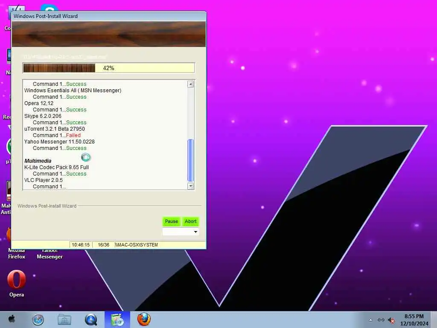Click the 16/36 counter in the status bar

[x=103, y=245]
